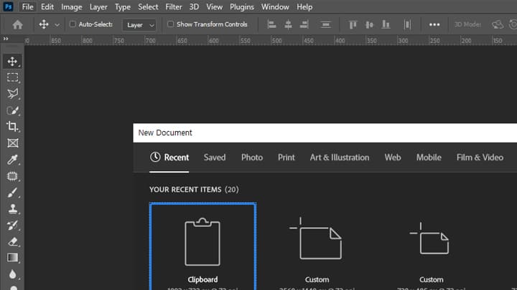Open the three-dots align options

click(434, 24)
